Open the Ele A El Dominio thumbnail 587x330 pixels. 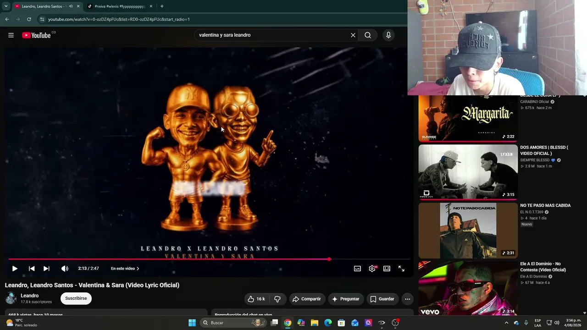(x=468, y=289)
